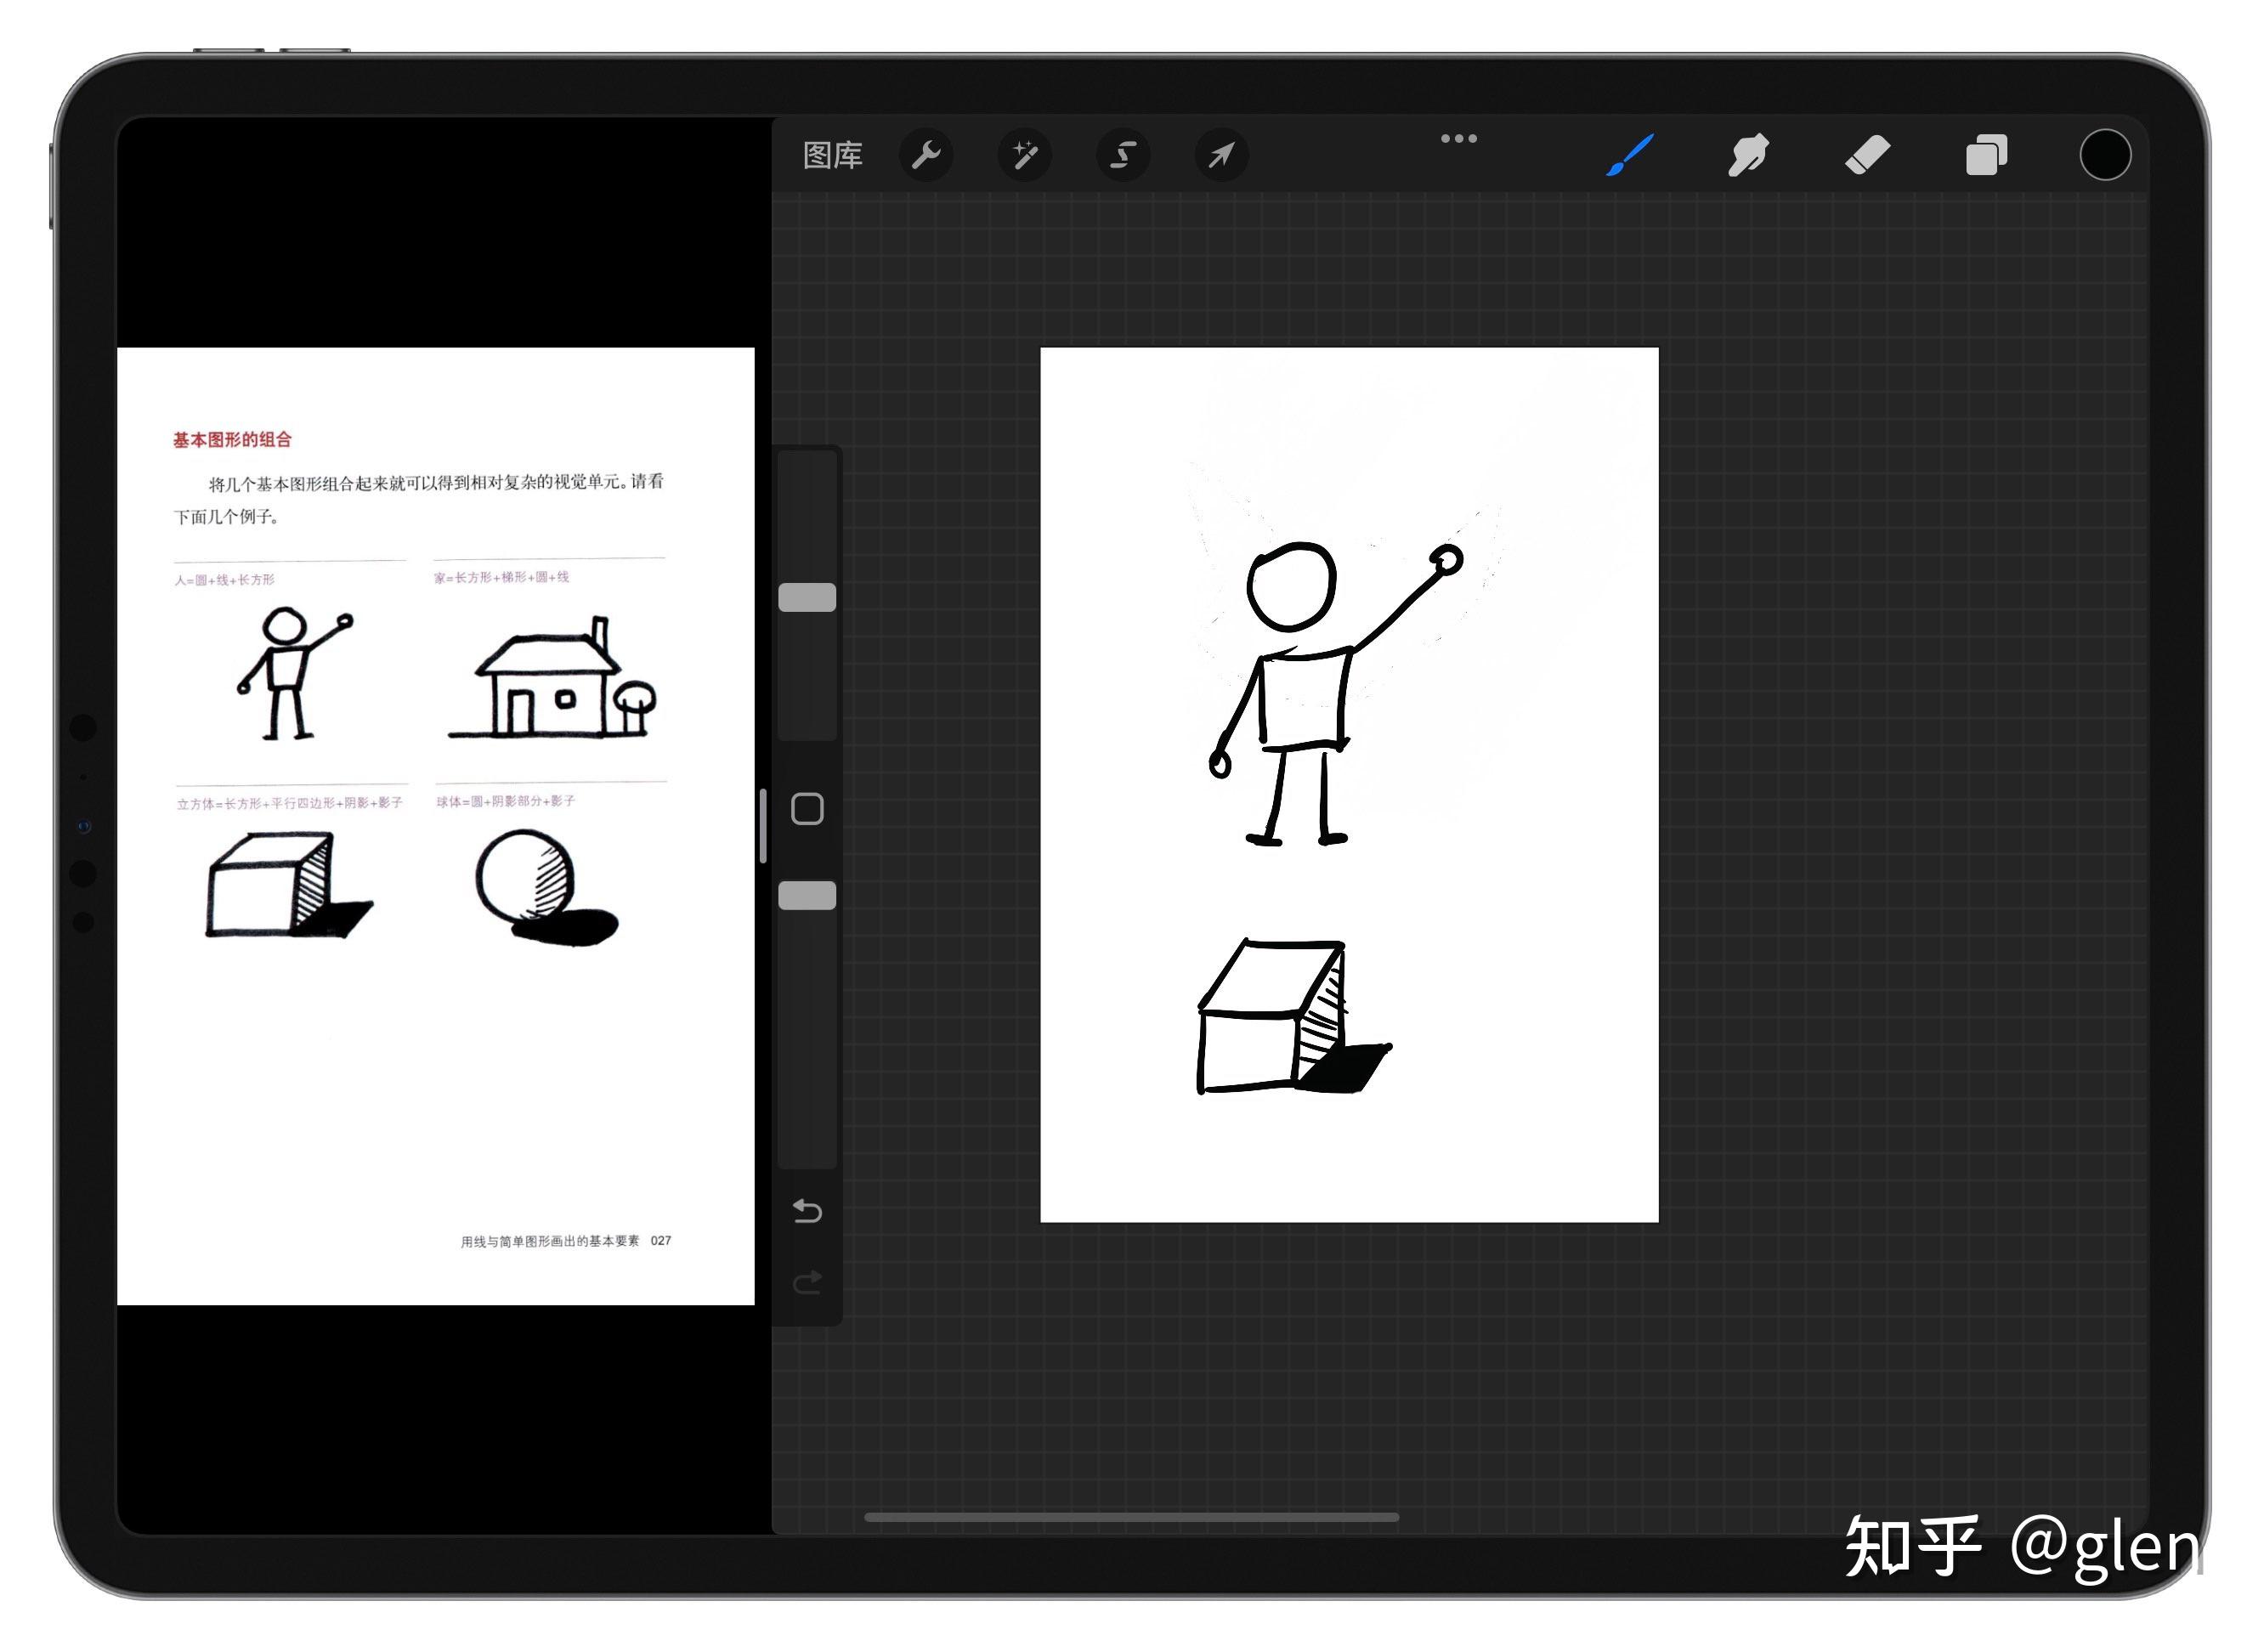The width and height of the screenshot is (2264, 1652).
Task: Click the redo arrow
Action: coord(807,1282)
